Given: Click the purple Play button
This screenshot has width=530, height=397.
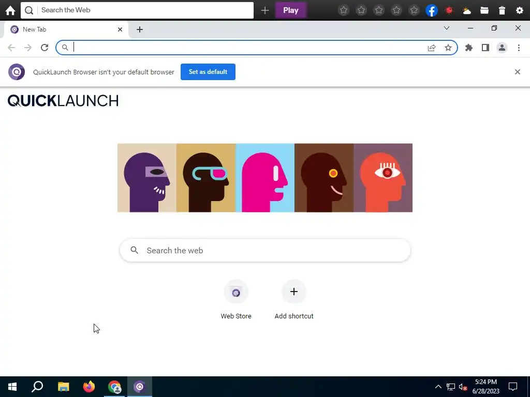Looking at the screenshot, I should point(291,10).
